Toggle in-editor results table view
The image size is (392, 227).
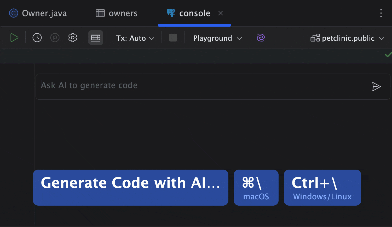click(96, 38)
